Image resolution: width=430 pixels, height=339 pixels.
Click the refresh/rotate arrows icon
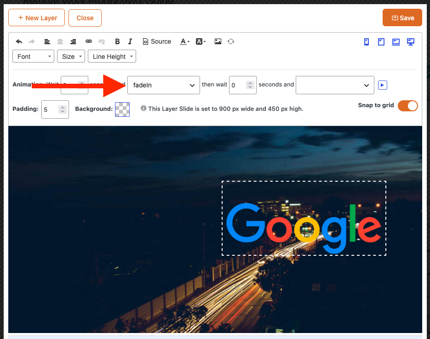click(x=231, y=41)
